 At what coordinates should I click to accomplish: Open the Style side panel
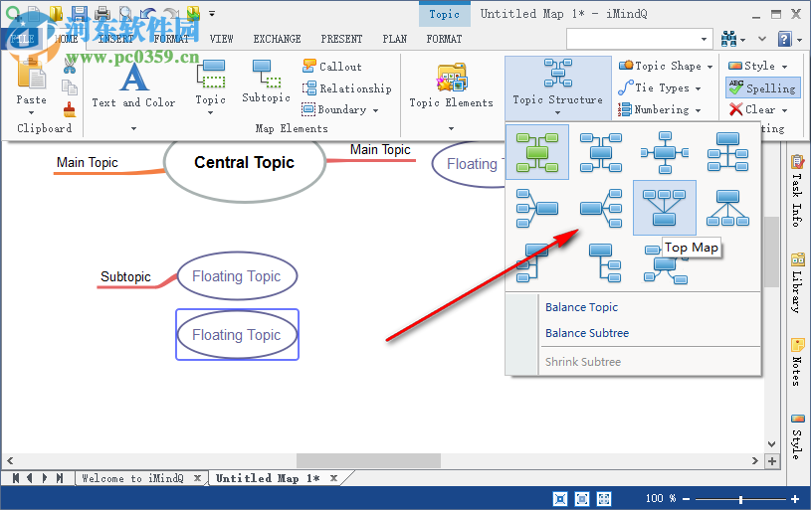pos(797,436)
